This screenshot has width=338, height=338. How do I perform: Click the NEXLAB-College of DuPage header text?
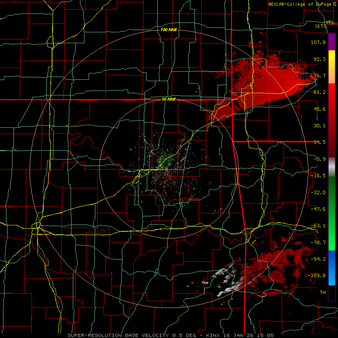click(302, 4)
